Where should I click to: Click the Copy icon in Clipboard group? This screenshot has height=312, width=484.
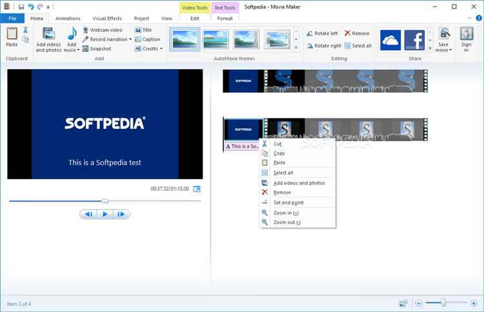(26, 39)
